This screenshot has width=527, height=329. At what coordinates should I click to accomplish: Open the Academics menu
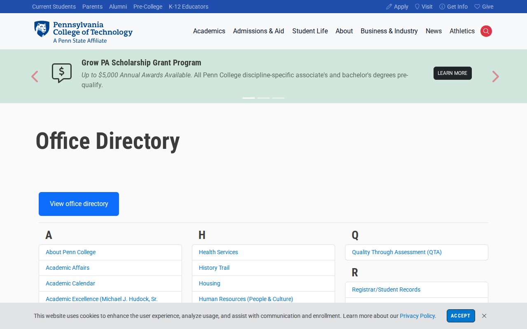[x=209, y=31]
